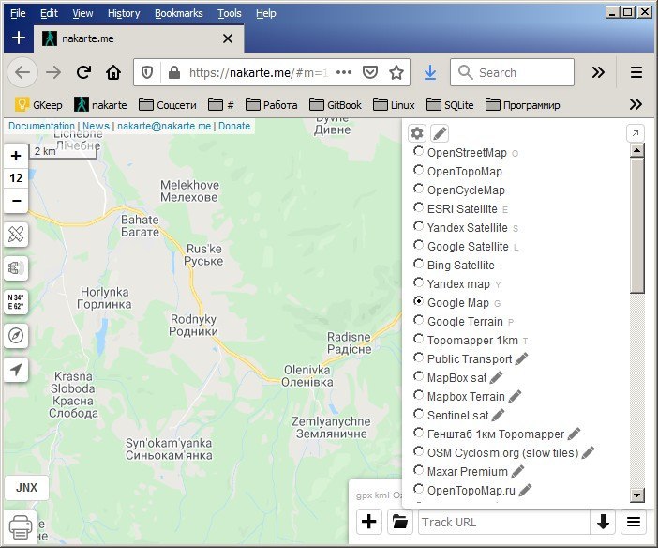Click the Track URL input field
658x548 pixels.
click(504, 522)
